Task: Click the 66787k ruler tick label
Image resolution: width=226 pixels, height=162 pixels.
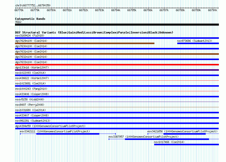Action: [x=164, y=10]
